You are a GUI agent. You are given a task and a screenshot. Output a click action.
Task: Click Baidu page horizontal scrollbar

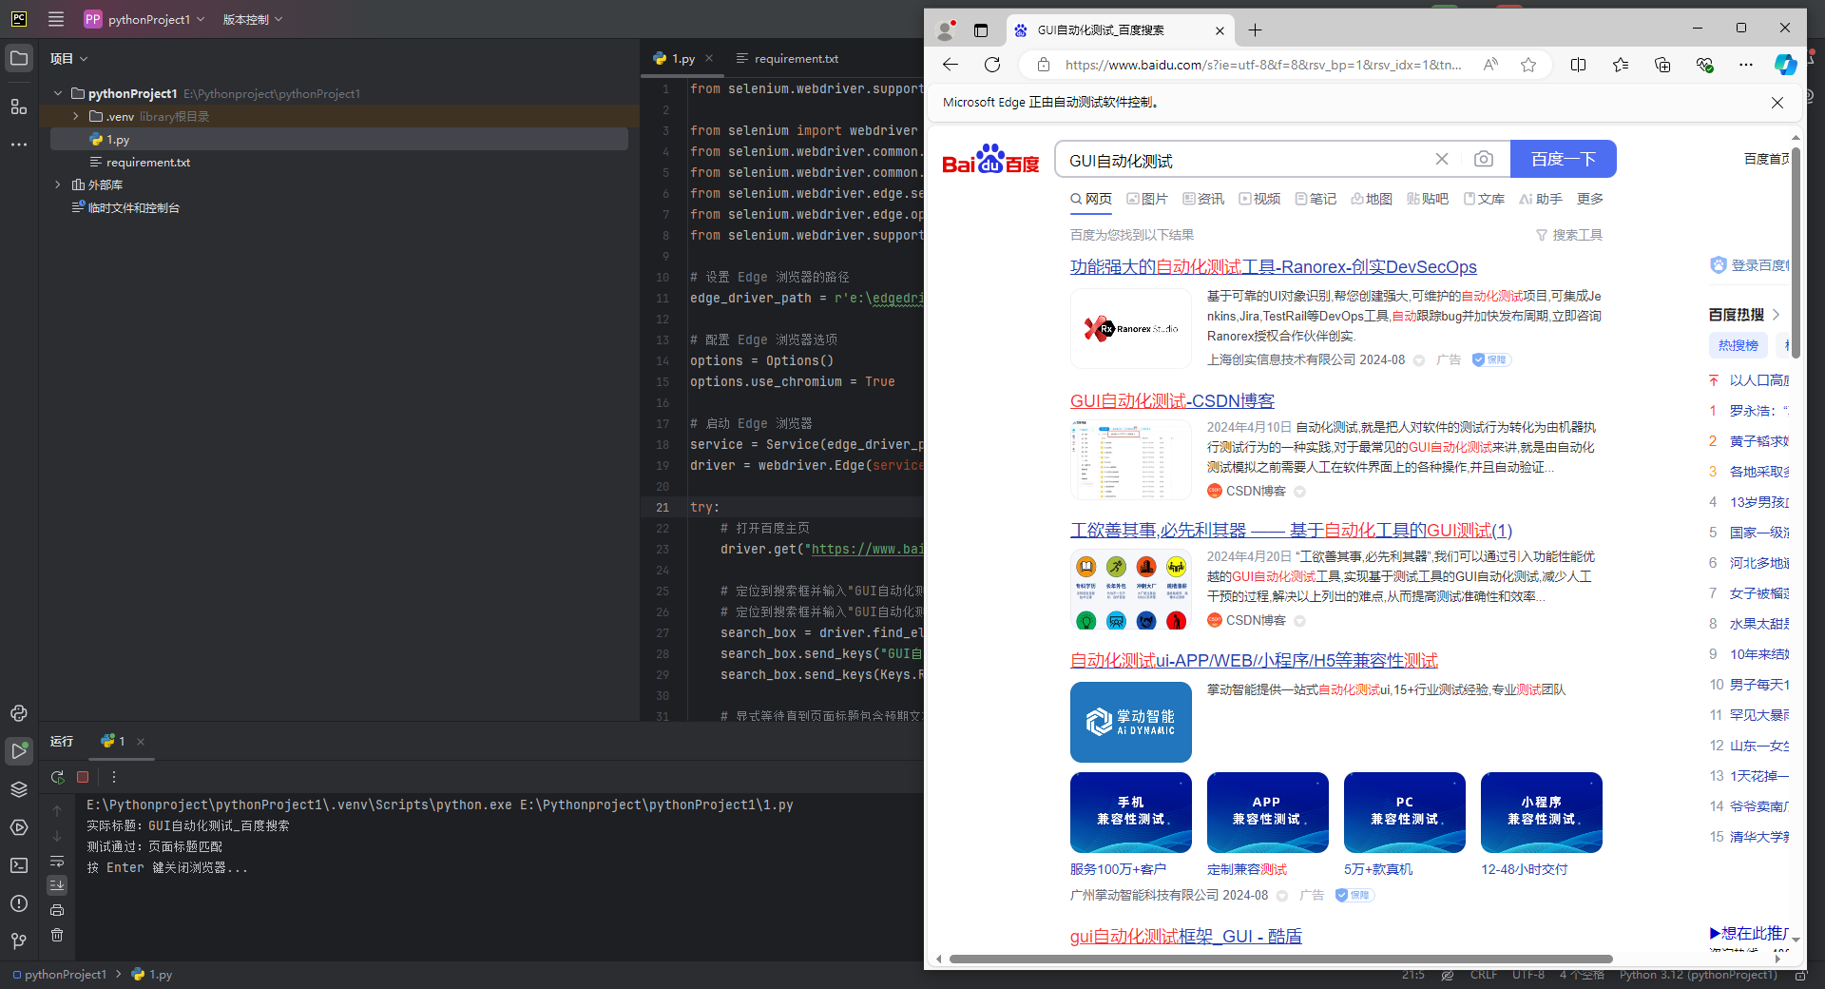[x=1280, y=959]
